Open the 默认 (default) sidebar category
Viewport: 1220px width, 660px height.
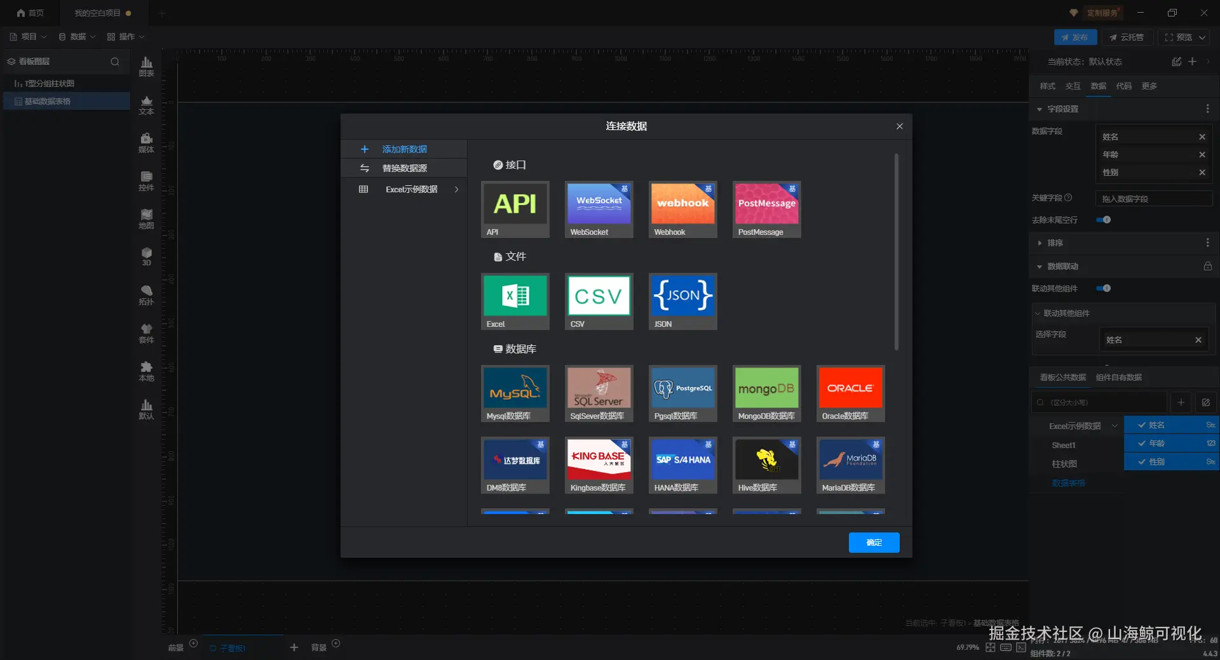146,409
